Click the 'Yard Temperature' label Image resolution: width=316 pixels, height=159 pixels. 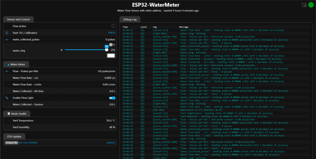pos(23,120)
